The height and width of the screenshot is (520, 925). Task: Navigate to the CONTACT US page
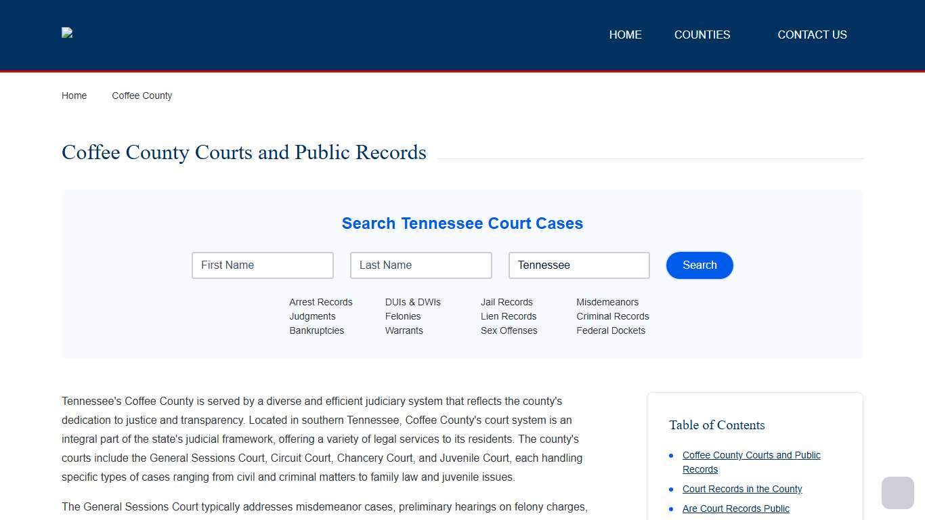pos(812,35)
